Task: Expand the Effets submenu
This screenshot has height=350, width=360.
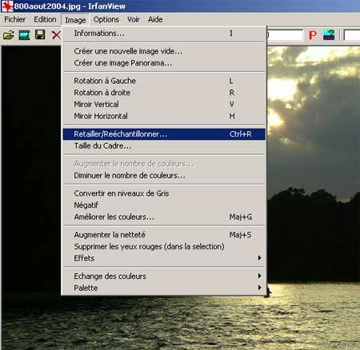Action: point(164,258)
